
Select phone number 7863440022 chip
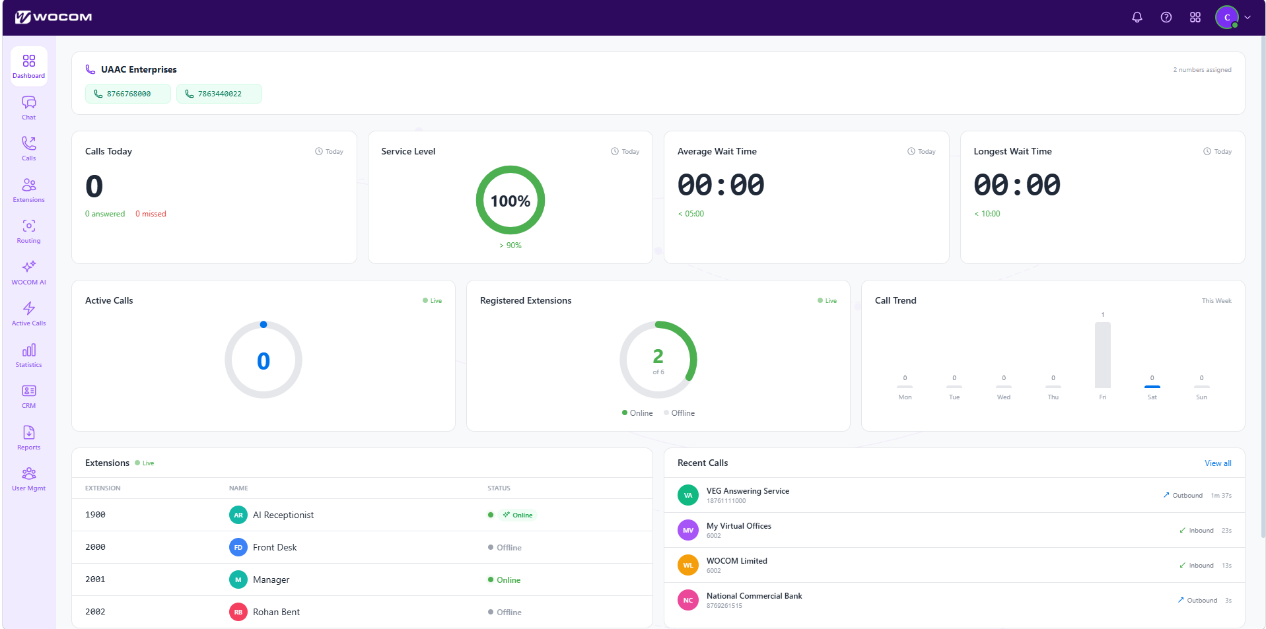pyautogui.click(x=219, y=94)
